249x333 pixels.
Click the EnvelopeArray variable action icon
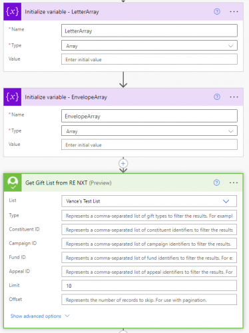[13, 97]
